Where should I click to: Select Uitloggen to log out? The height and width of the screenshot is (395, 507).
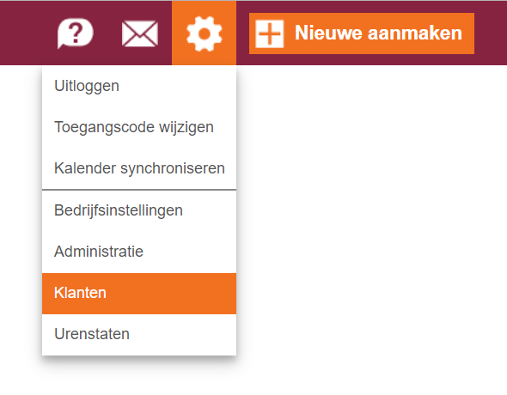(x=139, y=86)
